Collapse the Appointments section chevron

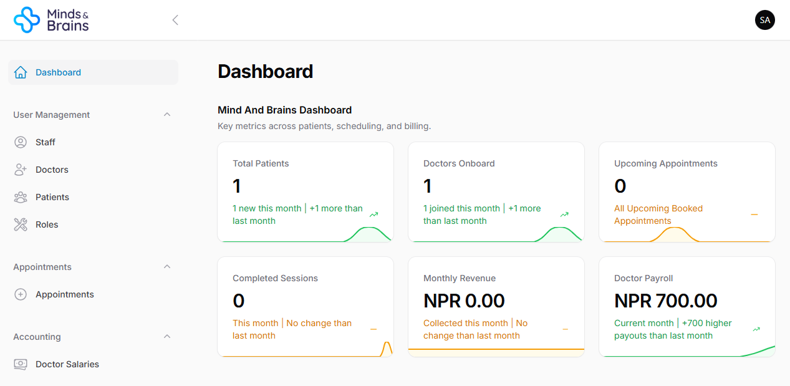tap(166, 267)
